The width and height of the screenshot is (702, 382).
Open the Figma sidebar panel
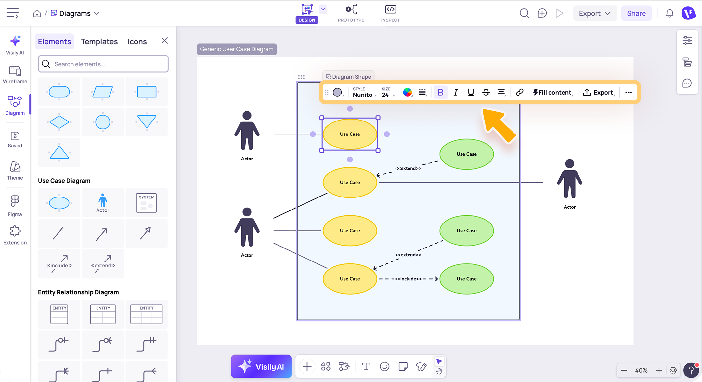(x=15, y=206)
